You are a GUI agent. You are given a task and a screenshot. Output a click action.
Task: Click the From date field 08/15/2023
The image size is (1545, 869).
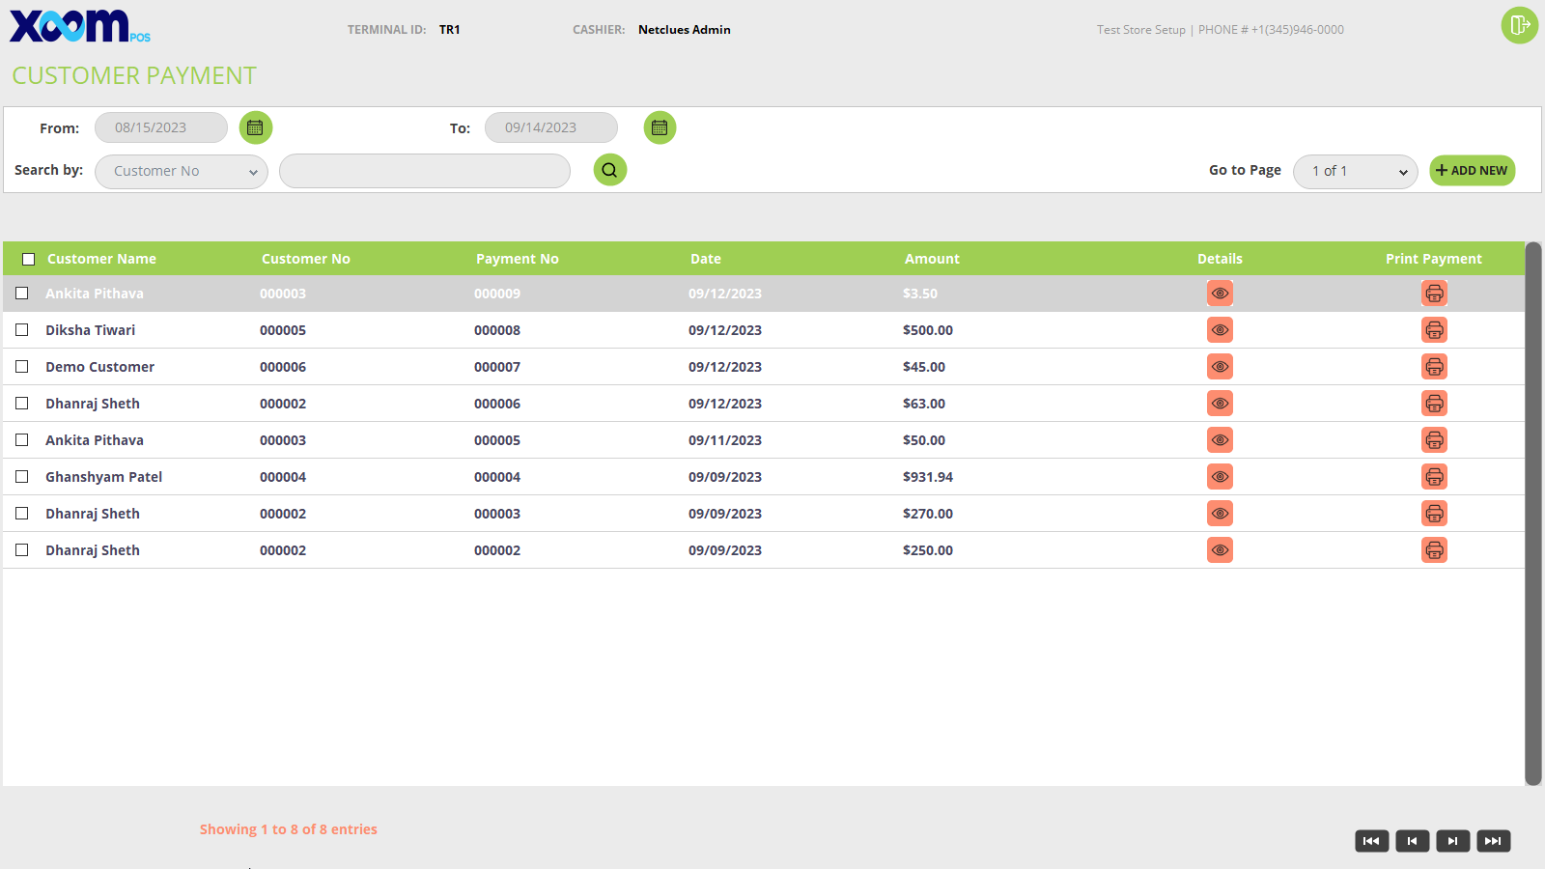click(160, 127)
